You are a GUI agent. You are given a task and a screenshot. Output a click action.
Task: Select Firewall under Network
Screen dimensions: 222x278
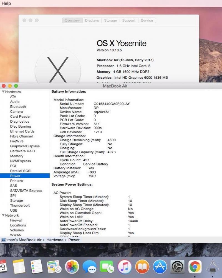tap(16, 220)
